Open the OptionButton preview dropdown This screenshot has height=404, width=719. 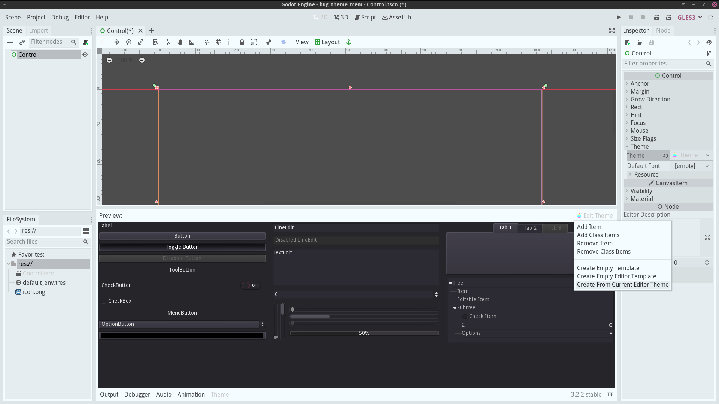[x=262, y=324]
